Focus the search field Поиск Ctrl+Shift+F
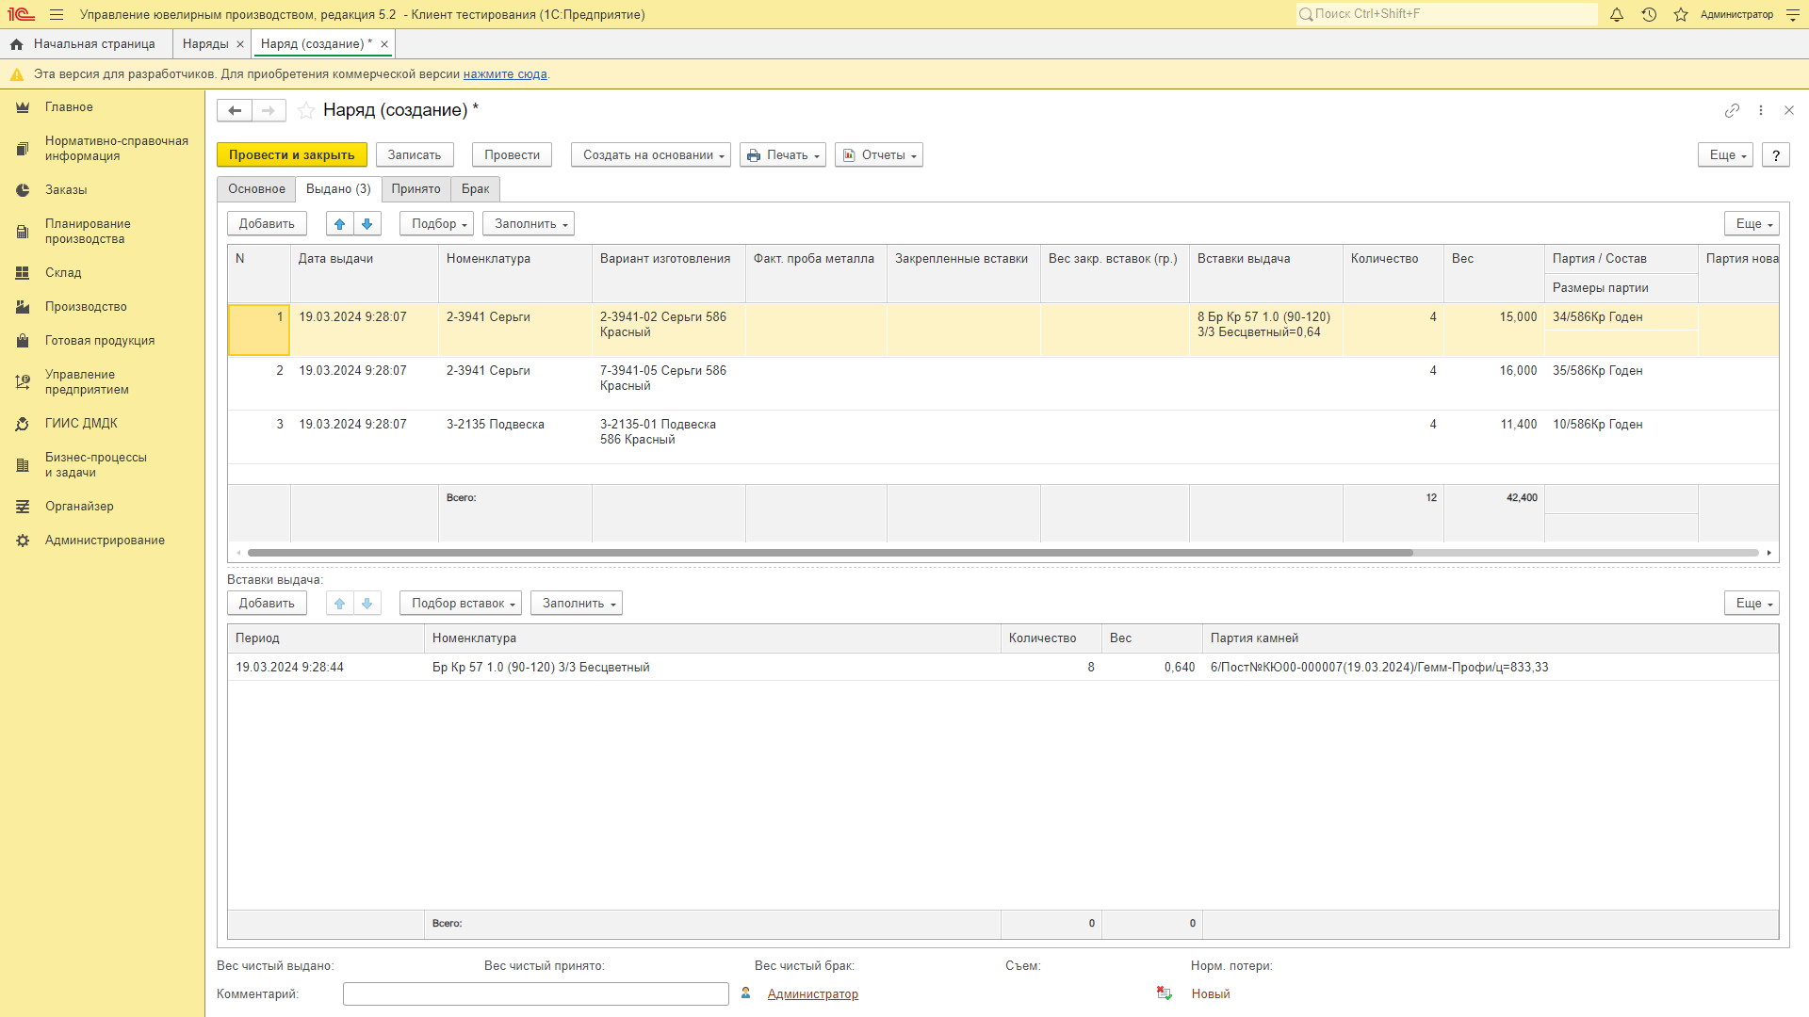This screenshot has width=1809, height=1017. click(x=1447, y=14)
